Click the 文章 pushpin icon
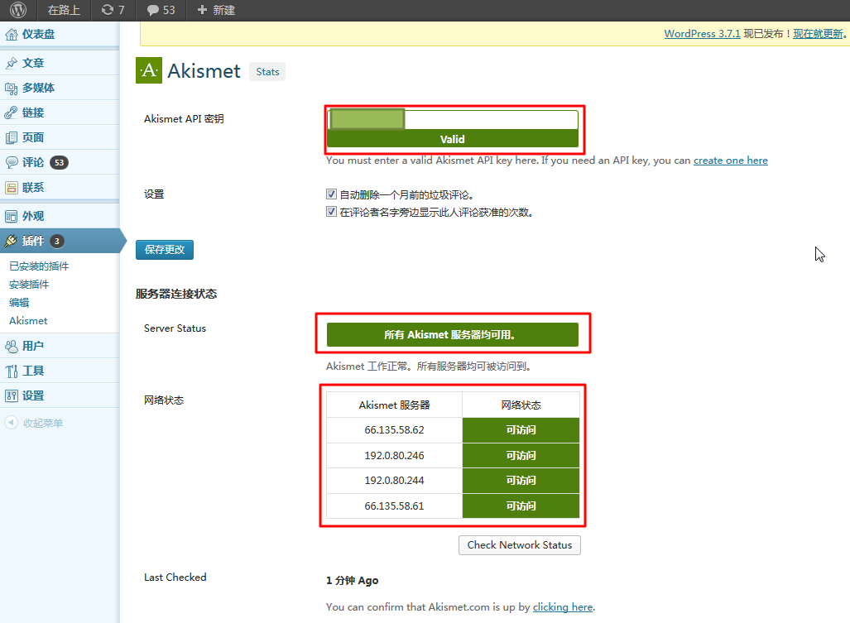850x623 pixels. (x=12, y=64)
